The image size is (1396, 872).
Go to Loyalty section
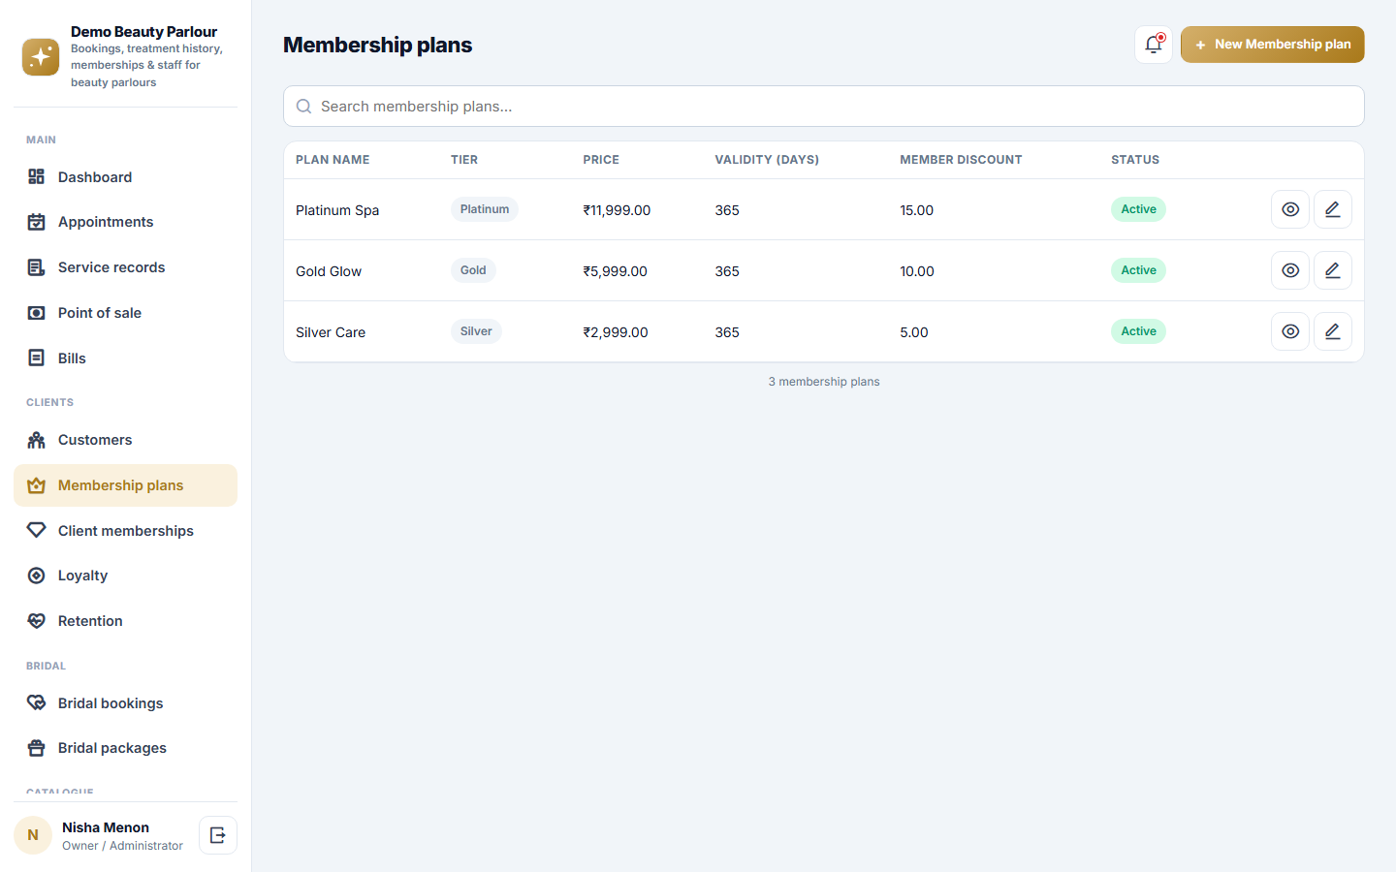click(125, 576)
